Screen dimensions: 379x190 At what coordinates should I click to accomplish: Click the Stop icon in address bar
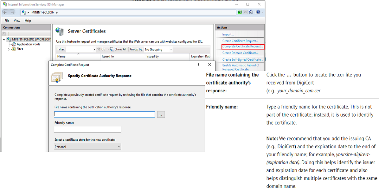coord(246,12)
